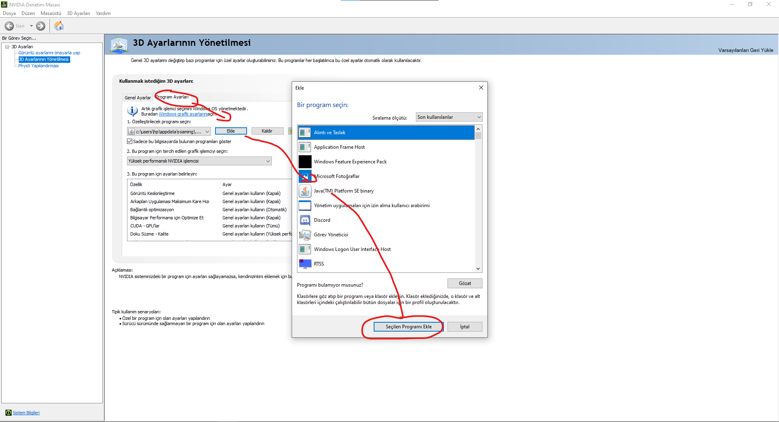This screenshot has height=422, width=779.
Task: Toggle 'Sadece bu bilgisayarda bulunan programları göster' checkbox
Action: (x=130, y=141)
